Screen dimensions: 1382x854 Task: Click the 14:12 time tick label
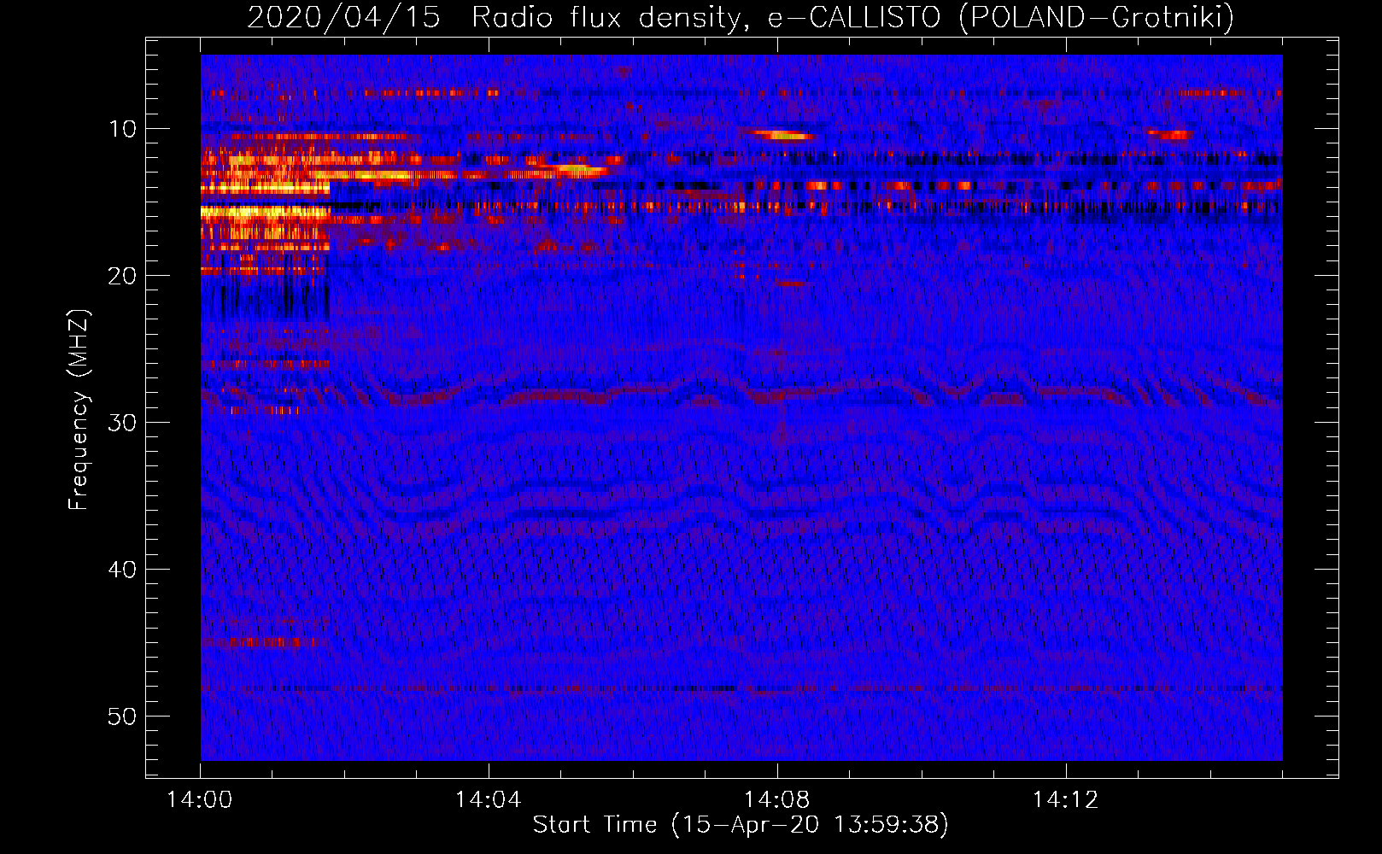1065,800
